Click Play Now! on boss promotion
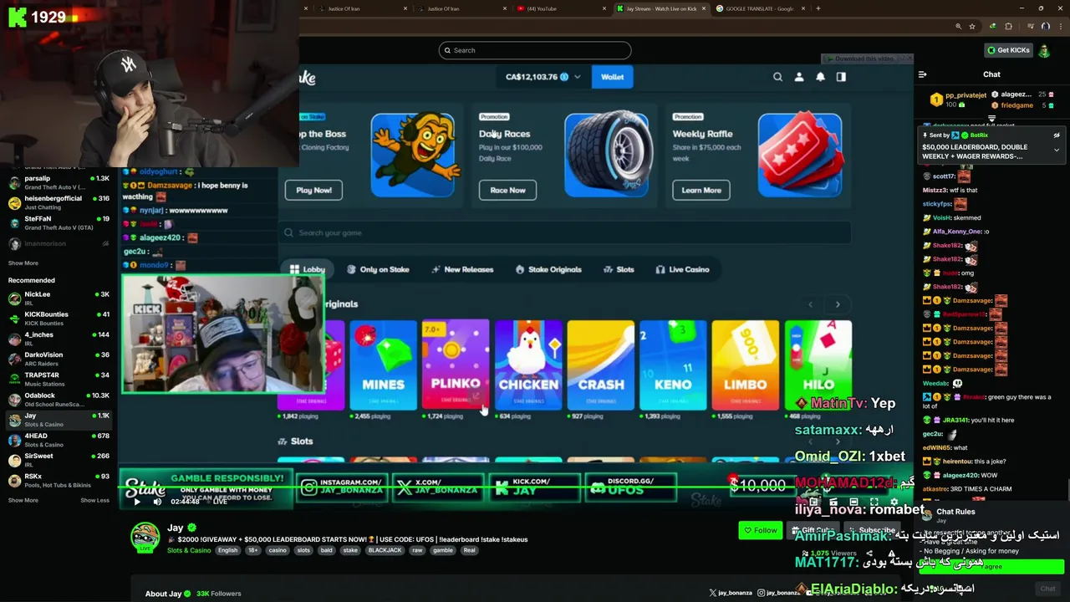 (313, 190)
